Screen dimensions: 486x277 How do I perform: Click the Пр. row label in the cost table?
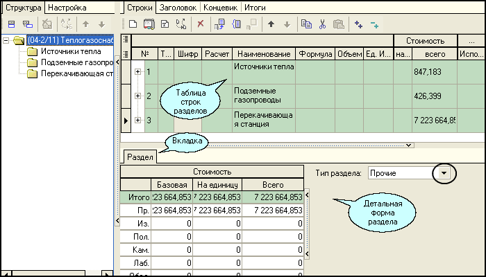tap(136, 211)
